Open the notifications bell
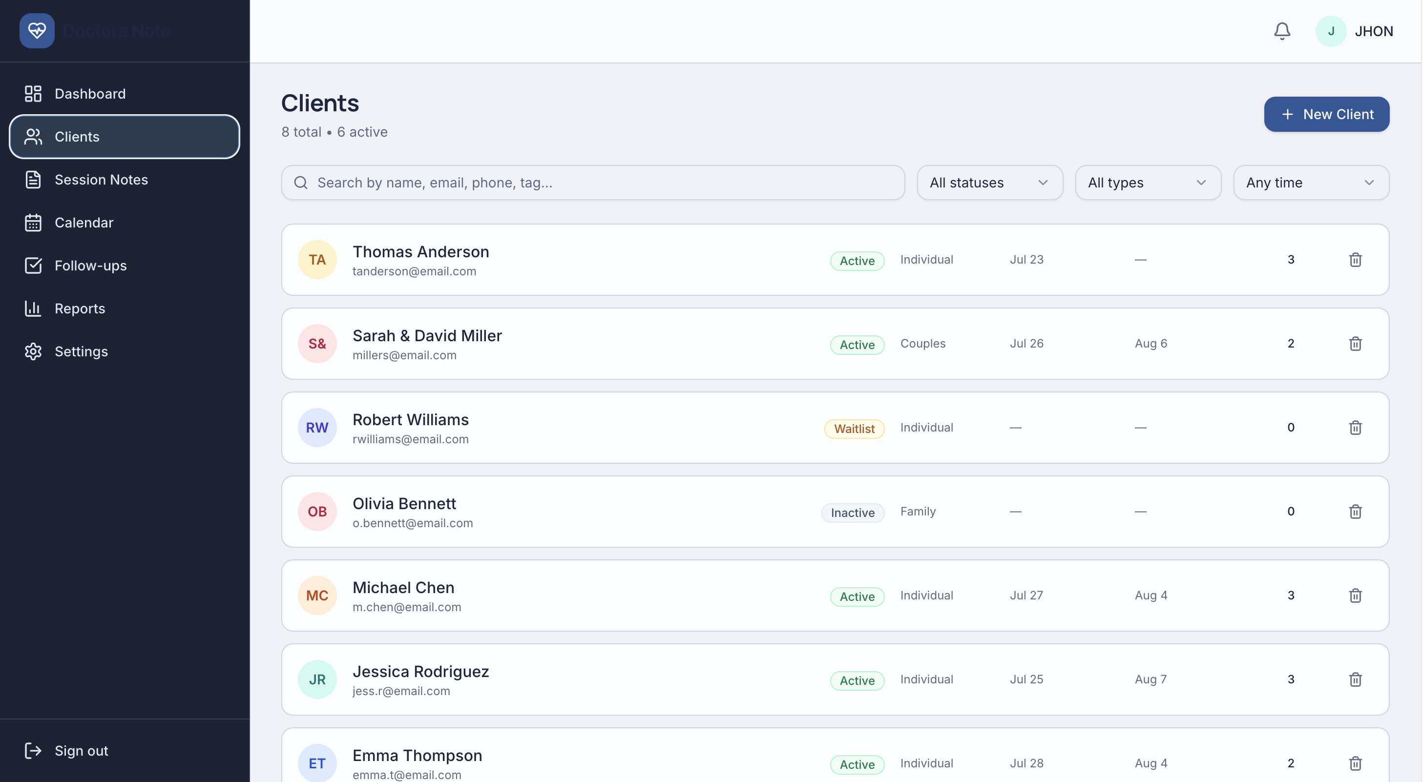Viewport: 1423px width, 782px height. 1282,31
